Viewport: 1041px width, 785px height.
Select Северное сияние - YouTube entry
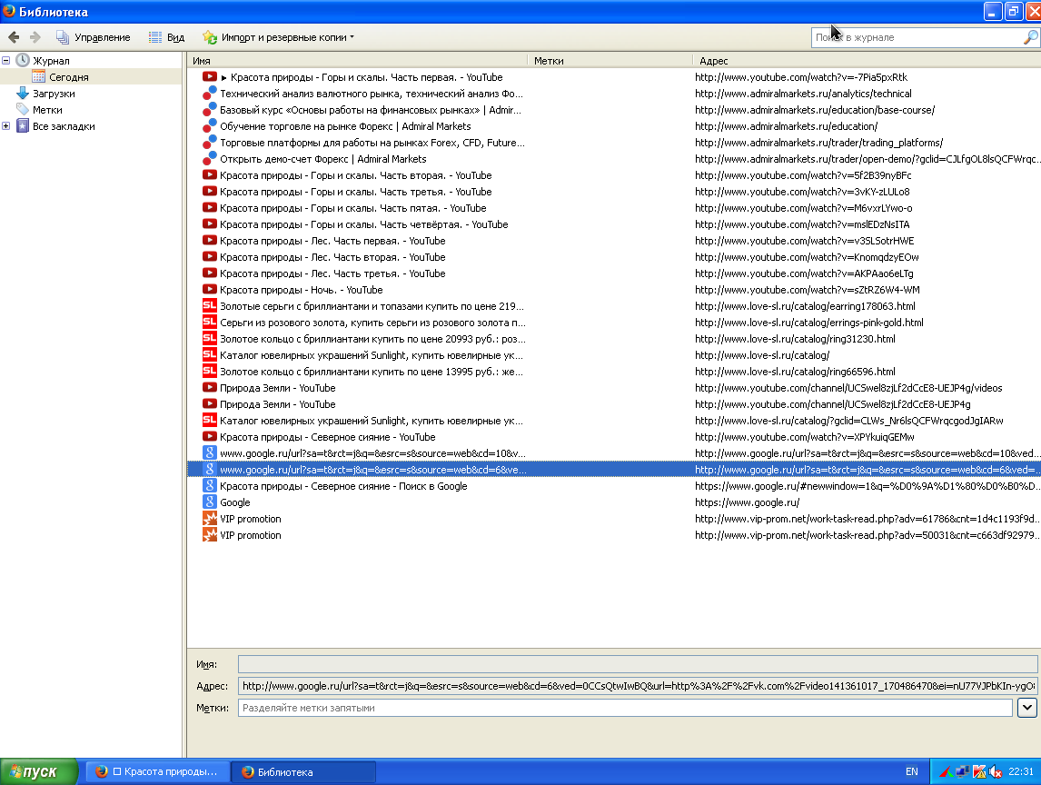(x=327, y=437)
